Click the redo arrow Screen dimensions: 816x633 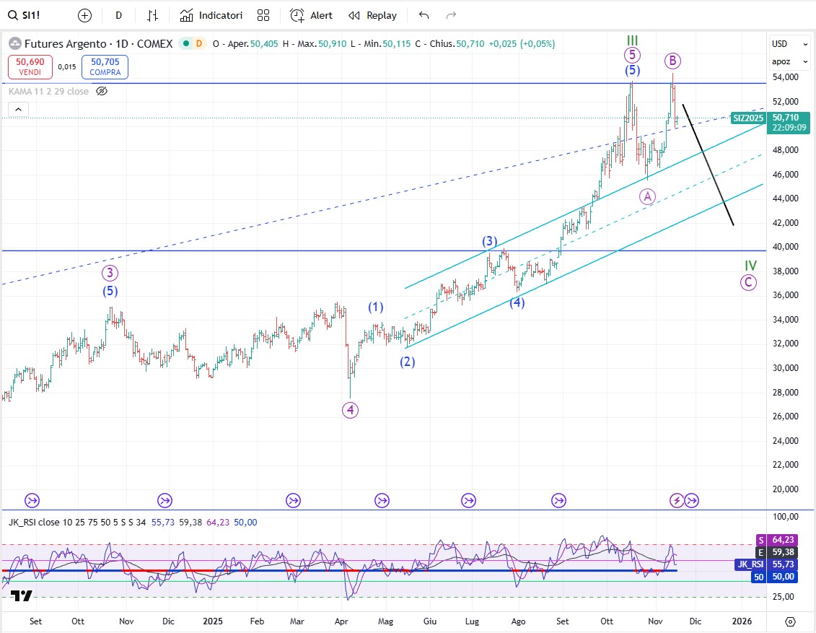point(451,15)
